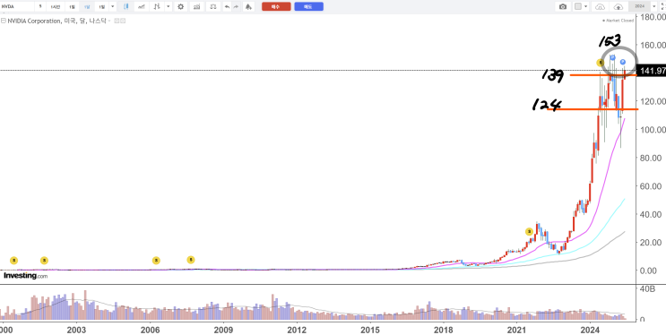Screen dimensions: 666x335
Task: Open chart settings gear icon
Action: [180, 7]
